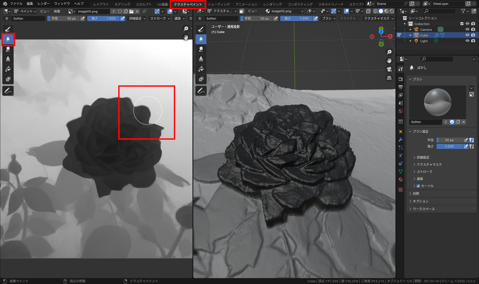Select the Mask tool in image editor
The height and width of the screenshot is (284, 479).
pyautogui.click(x=8, y=79)
